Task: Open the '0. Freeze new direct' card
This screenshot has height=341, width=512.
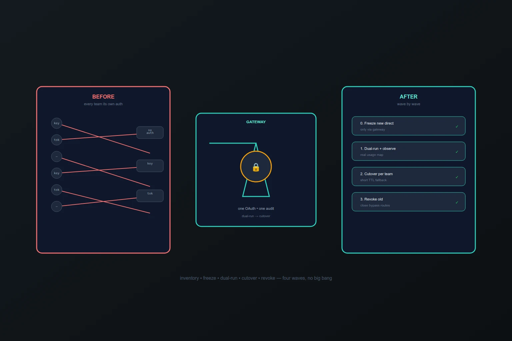Action: 409,126
